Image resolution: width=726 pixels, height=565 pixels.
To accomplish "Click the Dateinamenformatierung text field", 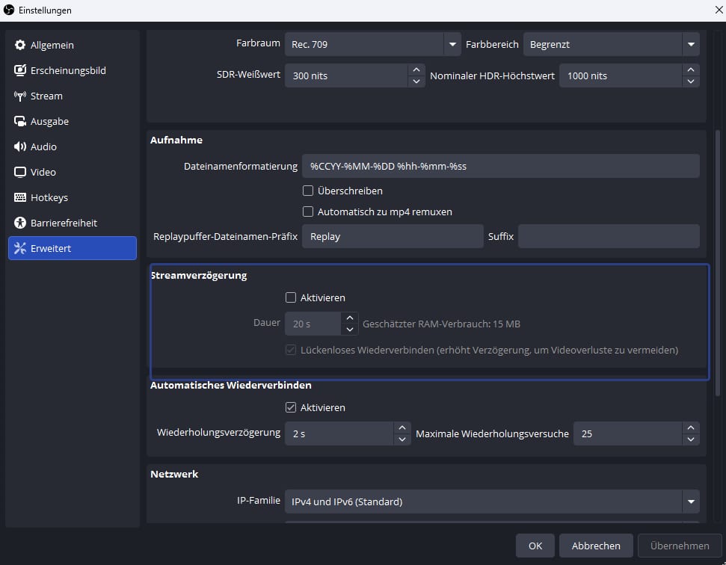I will [500, 166].
